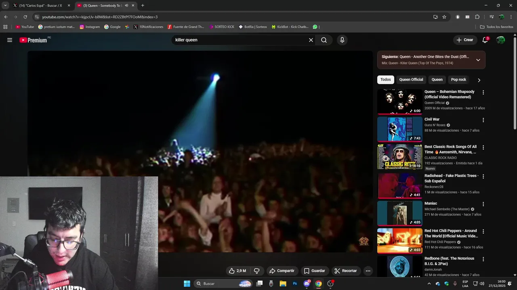This screenshot has height=290, width=517.
Task: Open the tab search dropdown
Action: [5, 6]
